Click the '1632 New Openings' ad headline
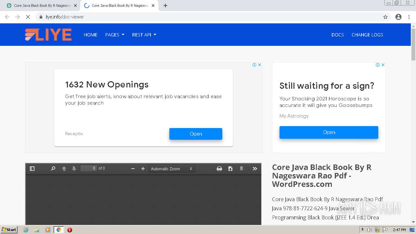Viewport: 416px width, 234px height. coord(107,84)
